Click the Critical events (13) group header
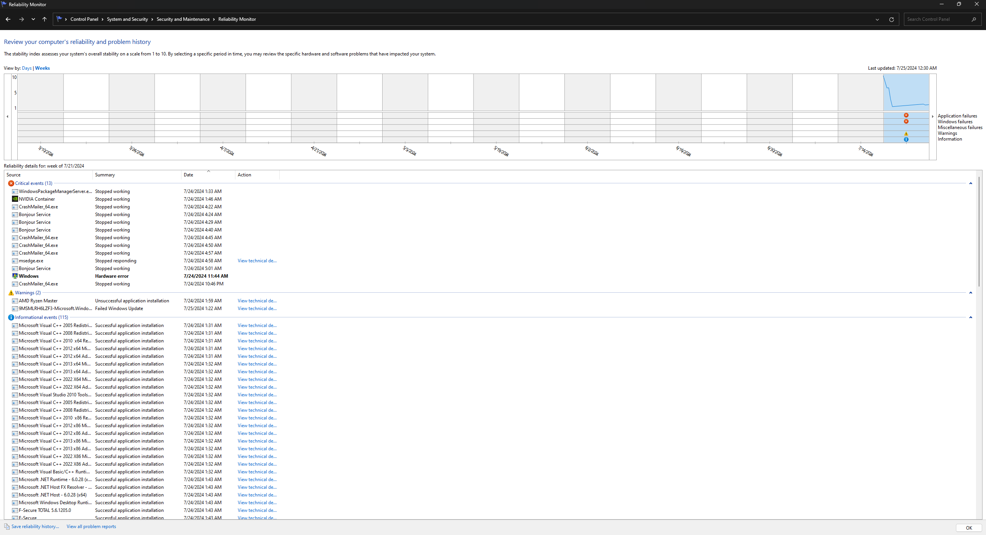The image size is (986, 535). point(34,183)
